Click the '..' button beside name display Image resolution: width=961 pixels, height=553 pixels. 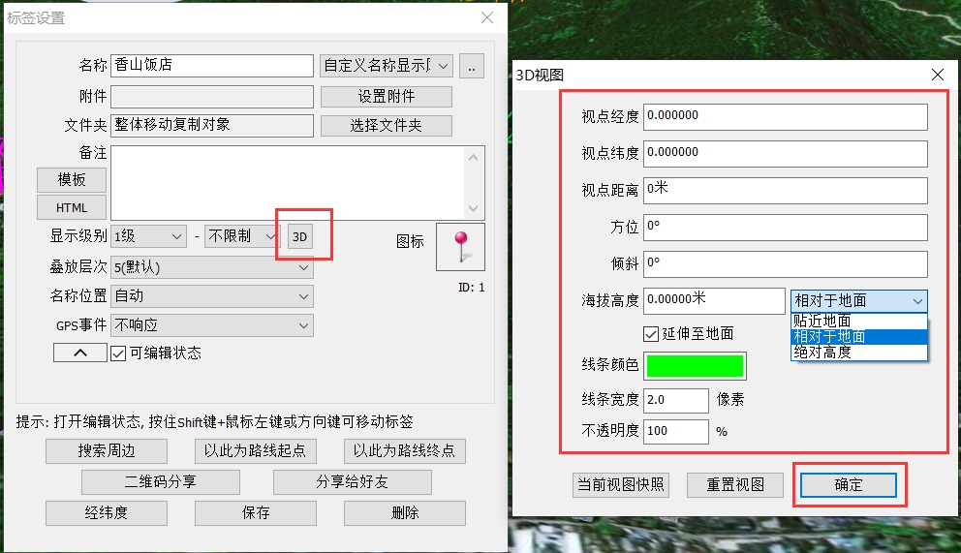click(471, 66)
